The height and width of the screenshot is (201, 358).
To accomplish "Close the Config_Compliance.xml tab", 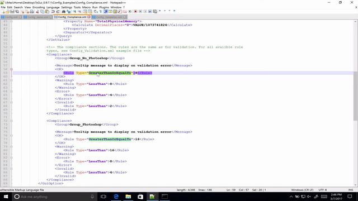I will tap(89, 17).
